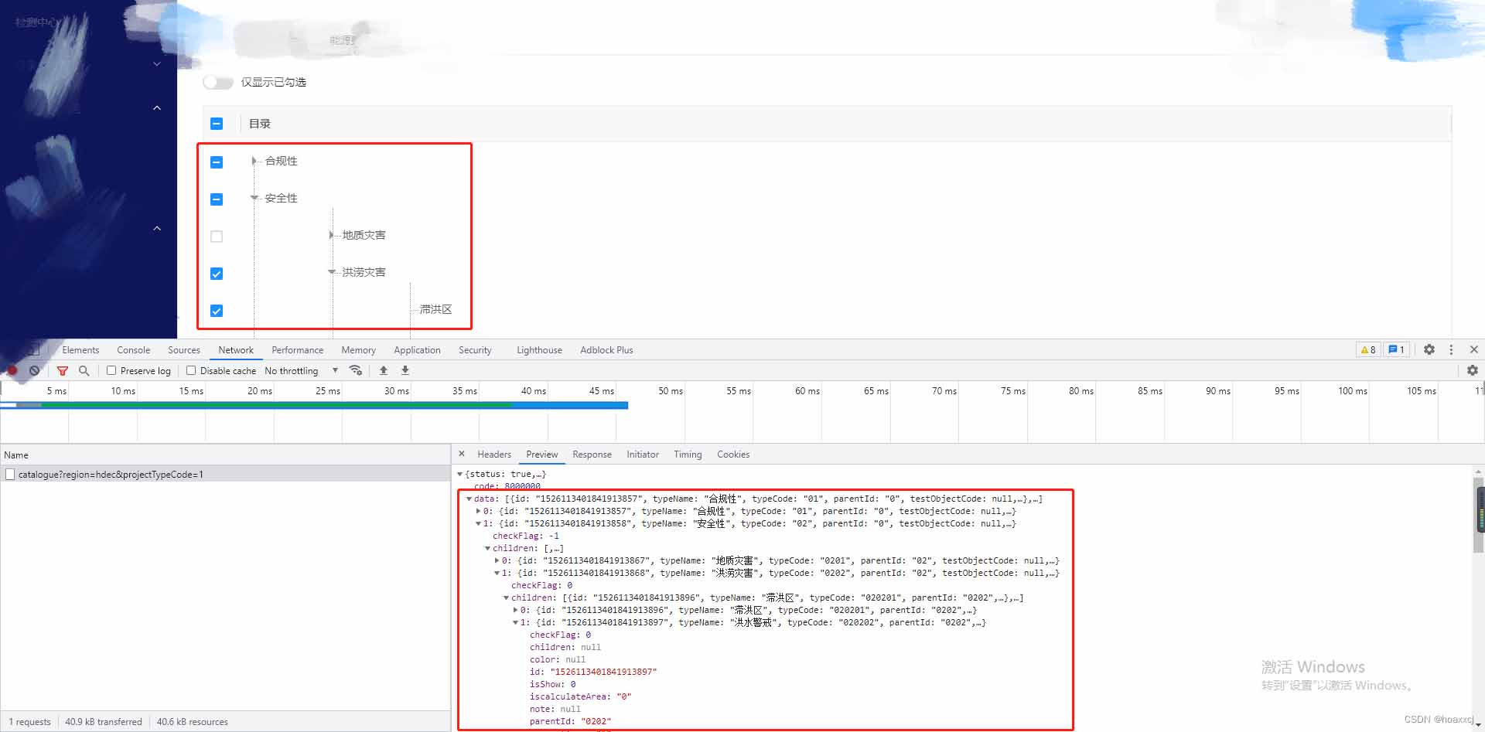Image resolution: width=1485 pixels, height=732 pixels.
Task: Switch to the Console tab
Action: pyautogui.click(x=133, y=350)
